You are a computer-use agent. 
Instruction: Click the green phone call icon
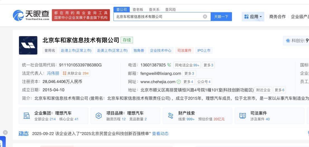point(169,65)
